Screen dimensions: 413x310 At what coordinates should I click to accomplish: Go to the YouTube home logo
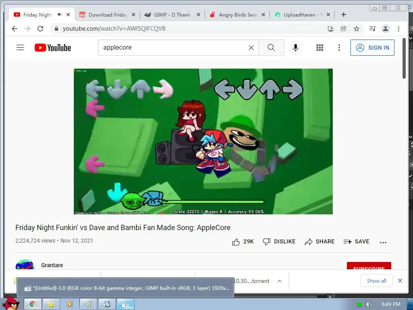[x=53, y=48]
